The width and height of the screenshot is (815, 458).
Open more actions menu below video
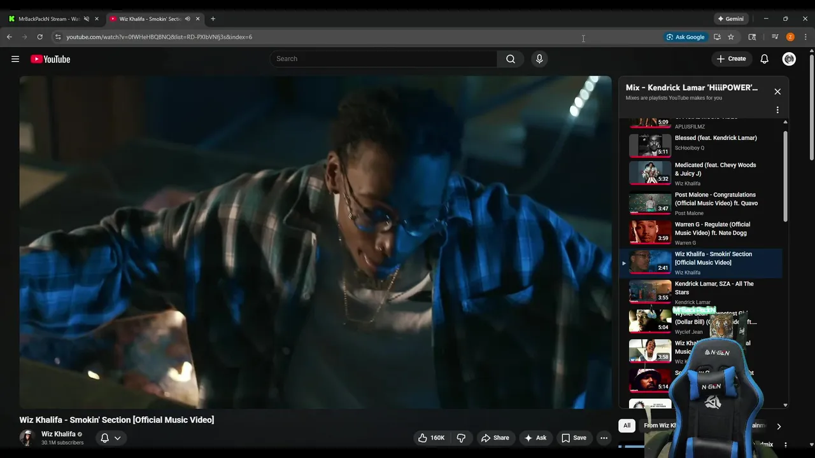604,438
